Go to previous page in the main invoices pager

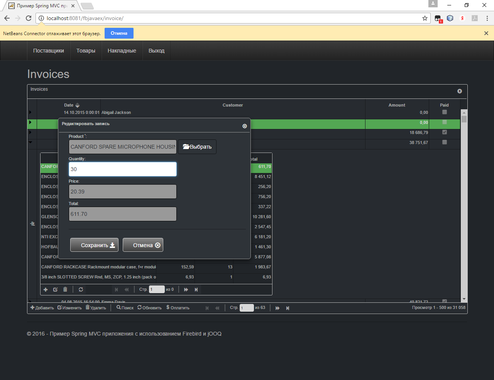[217, 308]
